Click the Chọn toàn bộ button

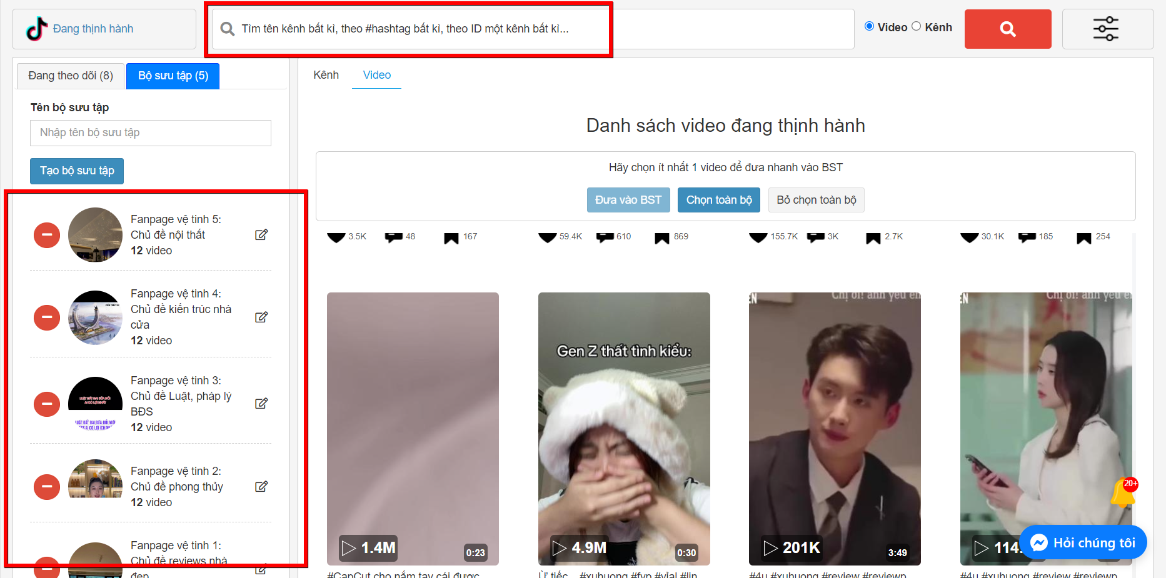(x=719, y=200)
